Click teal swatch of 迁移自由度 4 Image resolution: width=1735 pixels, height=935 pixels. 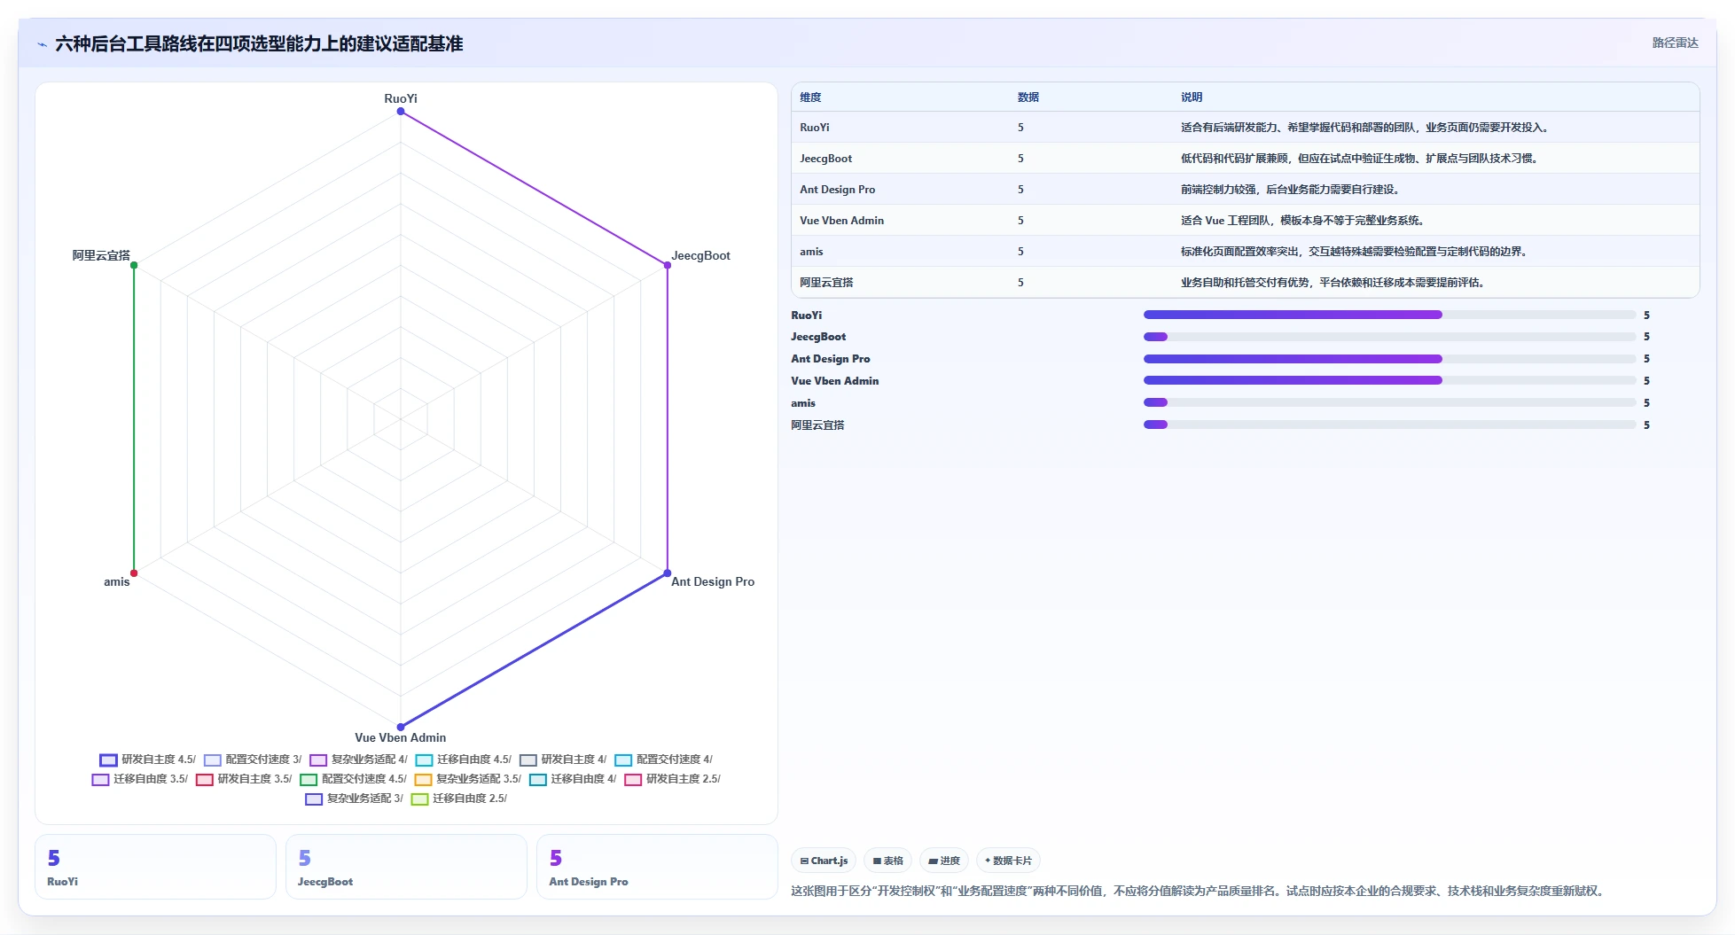point(537,780)
